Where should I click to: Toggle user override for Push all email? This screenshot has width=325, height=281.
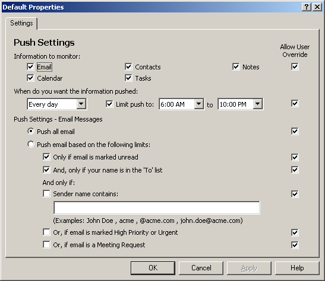tap(295, 131)
